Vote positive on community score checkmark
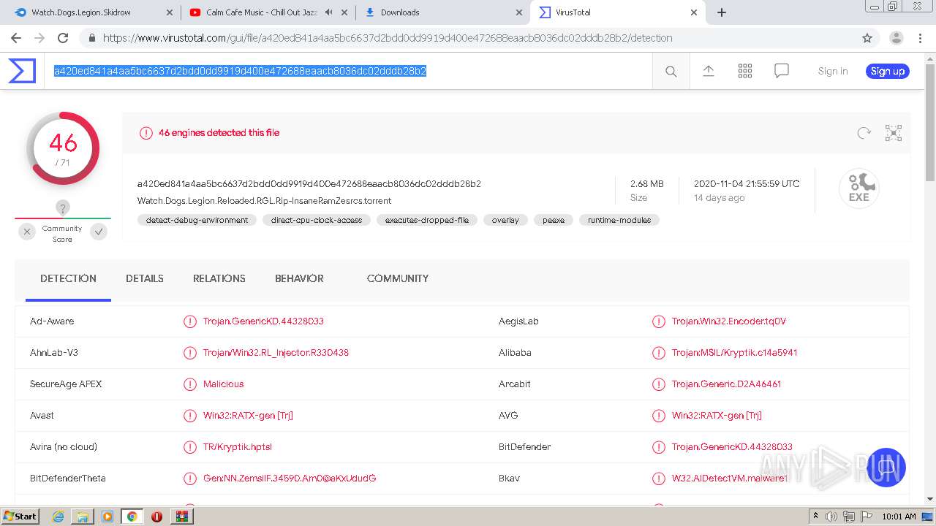The height and width of the screenshot is (526, 936). [99, 232]
